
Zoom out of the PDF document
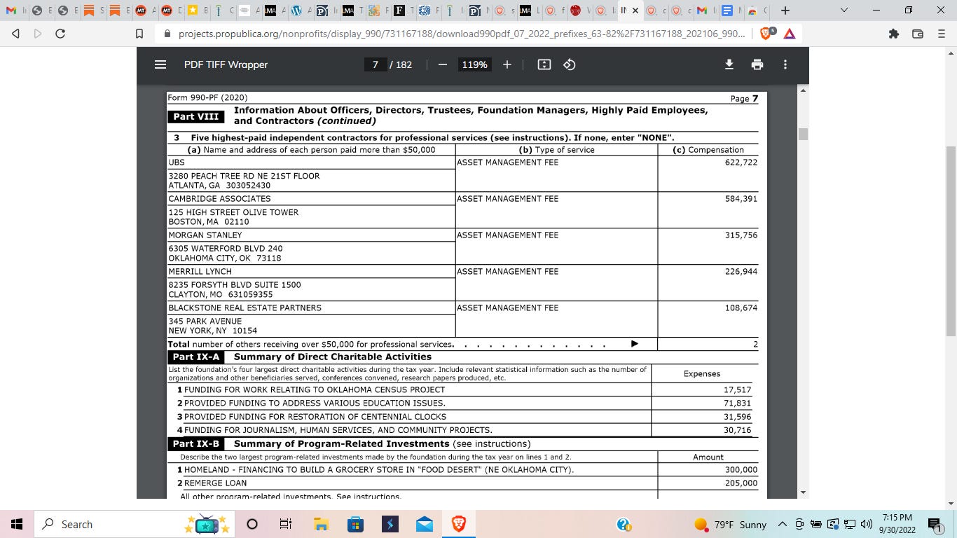[443, 64]
